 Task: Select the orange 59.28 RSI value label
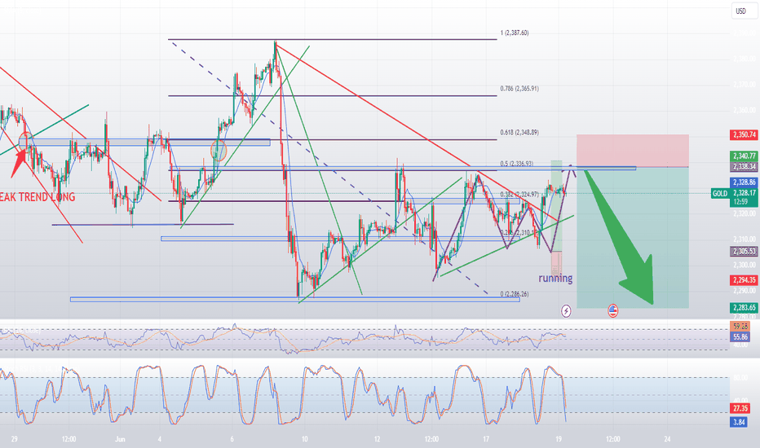click(740, 327)
